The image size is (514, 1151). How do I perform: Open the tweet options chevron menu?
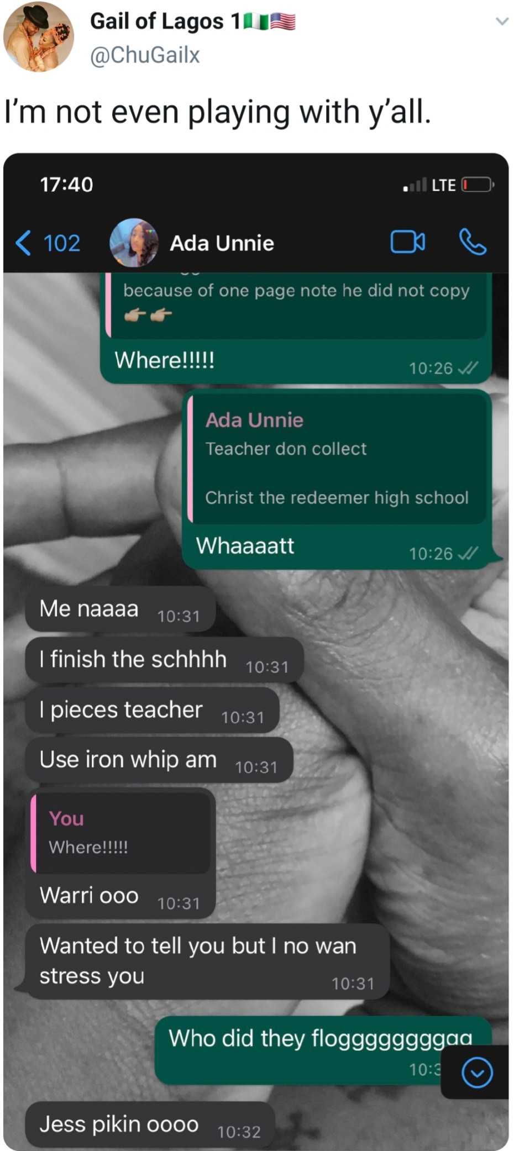502,22
